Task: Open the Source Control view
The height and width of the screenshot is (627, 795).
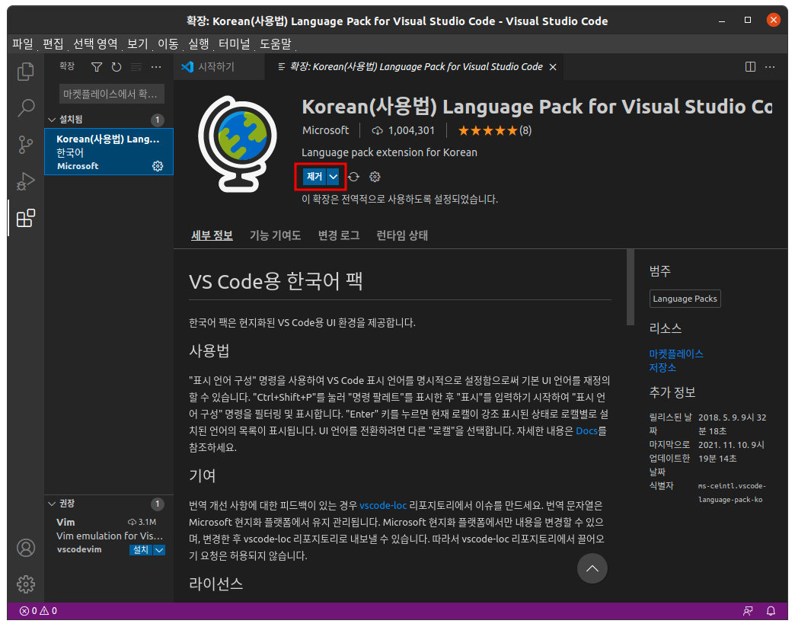Action: pos(25,145)
